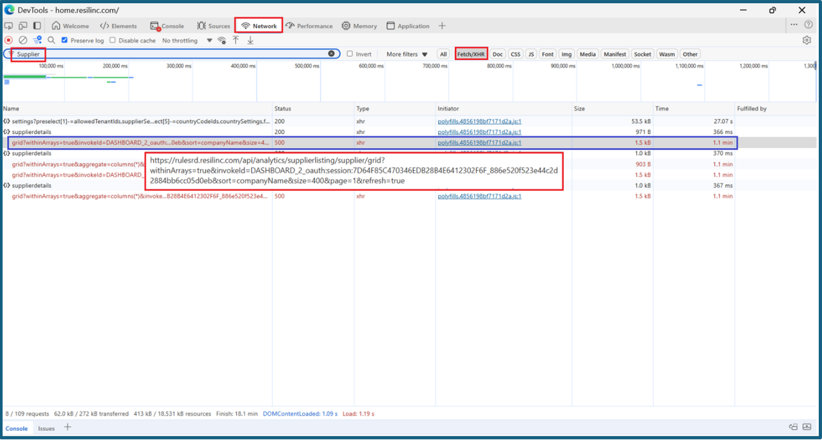Screen dimensions: 822x440
Task: Sort requests by Size column
Action: (613, 109)
